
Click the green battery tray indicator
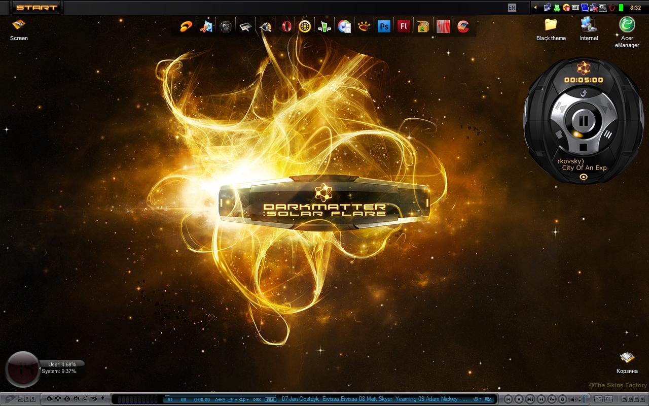point(621,8)
